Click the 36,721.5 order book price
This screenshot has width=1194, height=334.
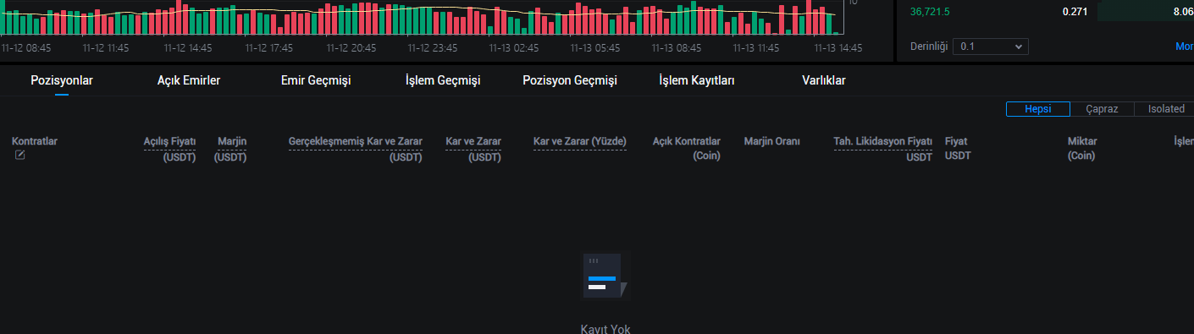coord(930,12)
